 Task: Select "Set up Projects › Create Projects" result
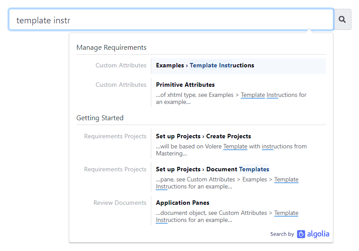(203, 136)
